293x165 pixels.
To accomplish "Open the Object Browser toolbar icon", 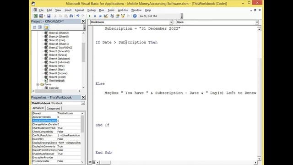I will [123, 16].
